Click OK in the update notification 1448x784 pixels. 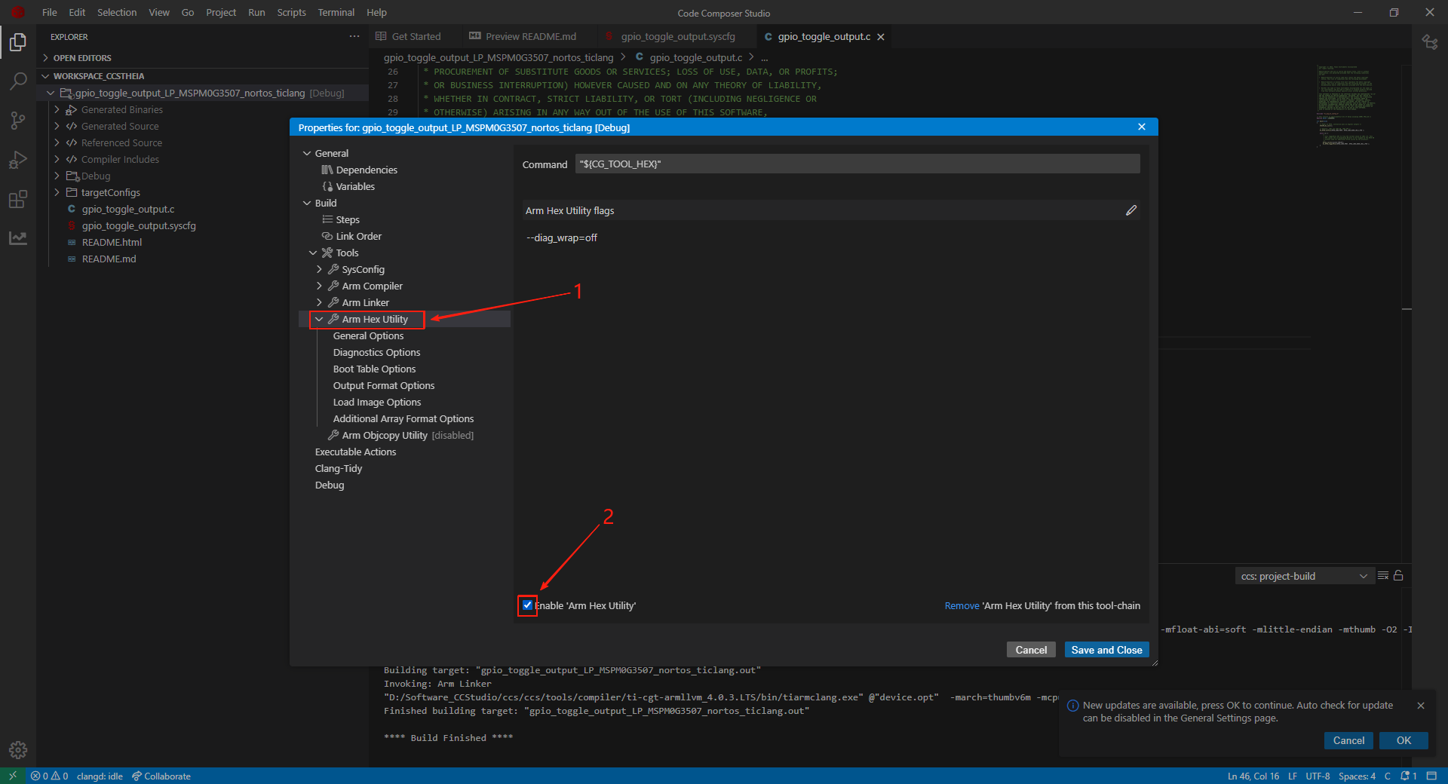[x=1404, y=740]
